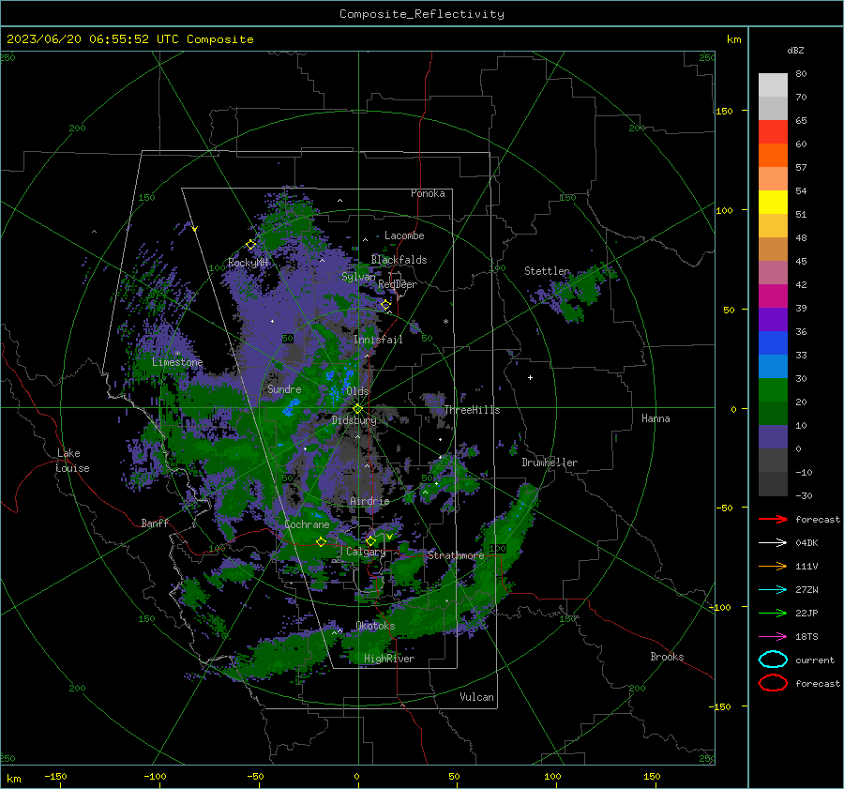This screenshot has width=844, height=789.
Task: Click the Olds label
Action: point(357,391)
